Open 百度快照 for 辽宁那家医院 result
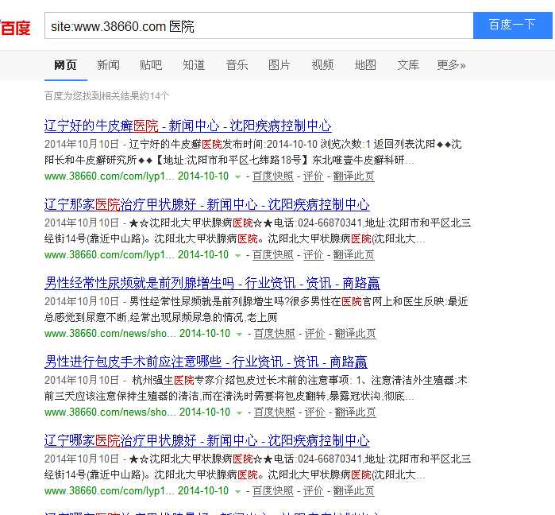The image size is (555, 515). (x=273, y=254)
